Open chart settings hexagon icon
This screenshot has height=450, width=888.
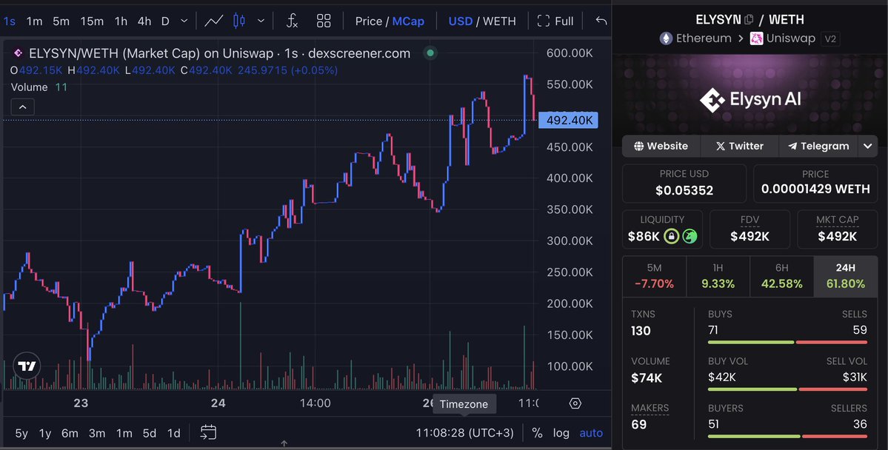pos(575,403)
